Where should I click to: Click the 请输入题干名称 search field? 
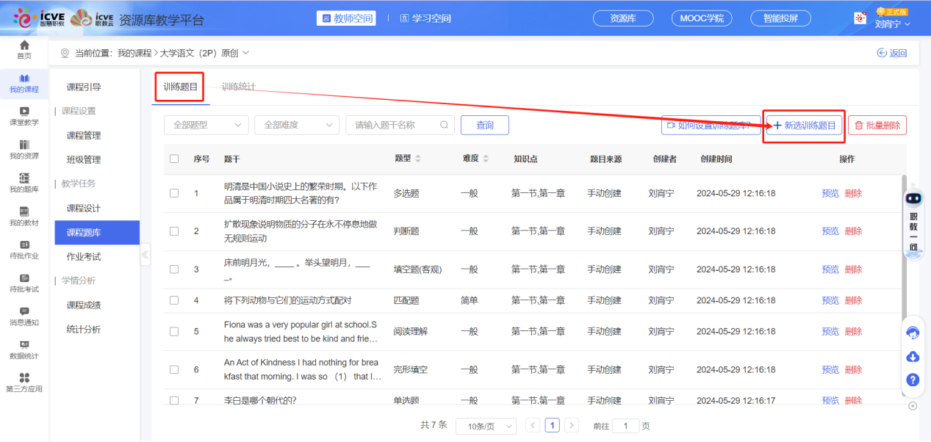[x=395, y=126]
